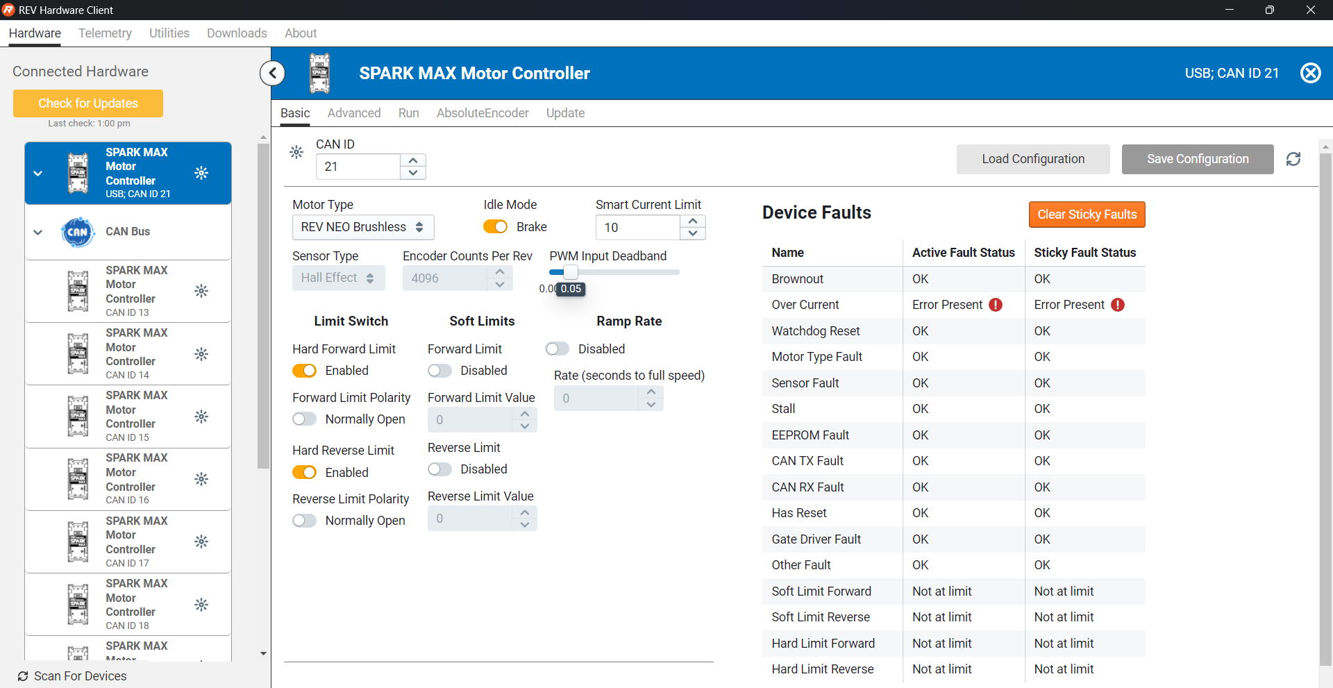Click Check for Updates button
The width and height of the screenshot is (1333, 688).
(x=88, y=103)
